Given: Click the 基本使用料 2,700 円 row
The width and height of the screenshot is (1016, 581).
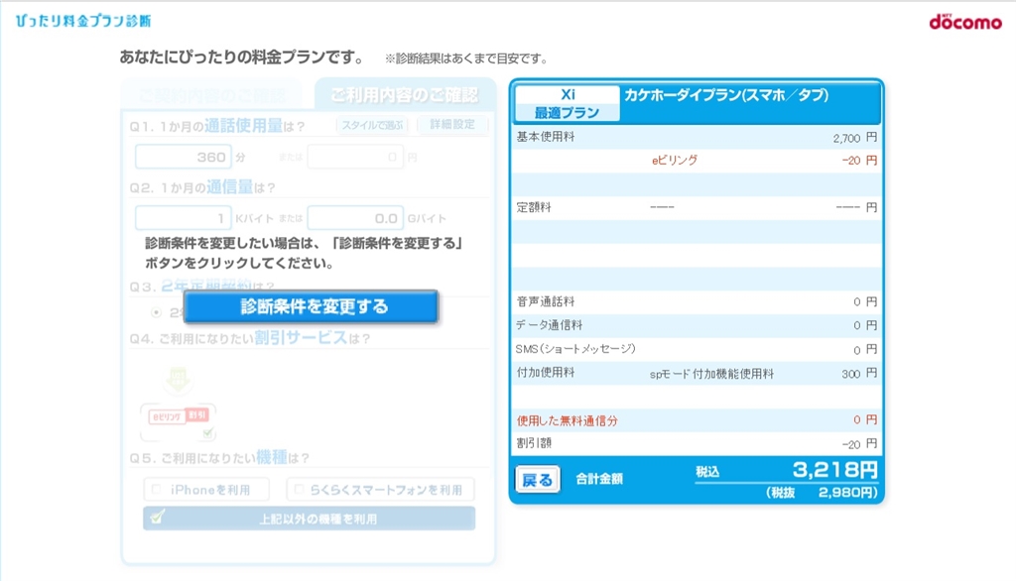Looking at the screenshot, I should tap(697, 137).
